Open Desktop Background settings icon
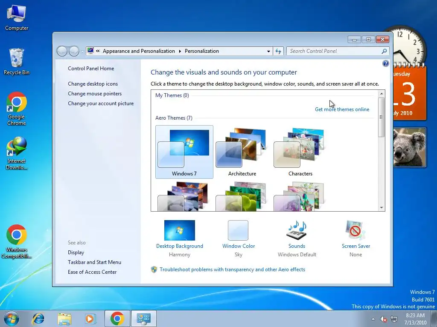This screenshot has height=327, width=437. click(180, 230)
